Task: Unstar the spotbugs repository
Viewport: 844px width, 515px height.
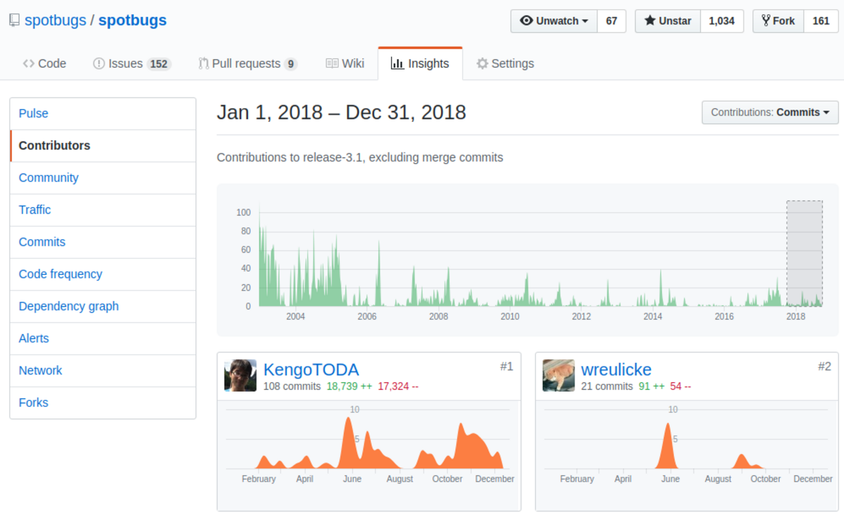Action: pos(667,21)
